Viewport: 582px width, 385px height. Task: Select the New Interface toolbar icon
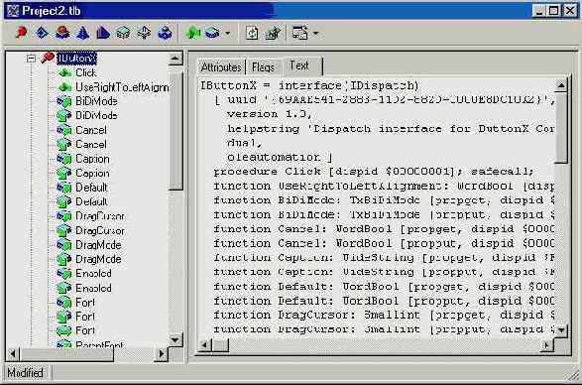tap(21, 33)
